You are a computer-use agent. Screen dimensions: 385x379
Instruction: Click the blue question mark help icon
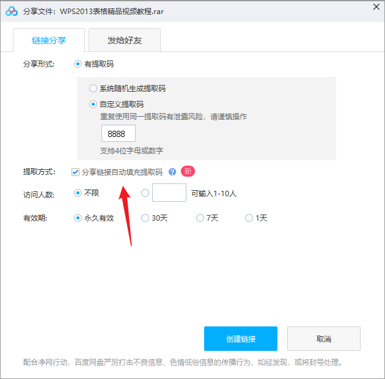coord(172,172)
